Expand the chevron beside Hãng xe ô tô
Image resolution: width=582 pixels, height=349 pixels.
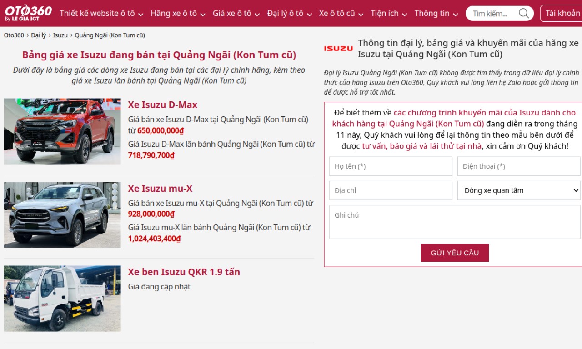[202, 14]
